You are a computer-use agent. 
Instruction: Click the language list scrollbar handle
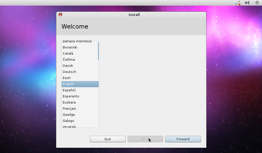coord(98,51)
